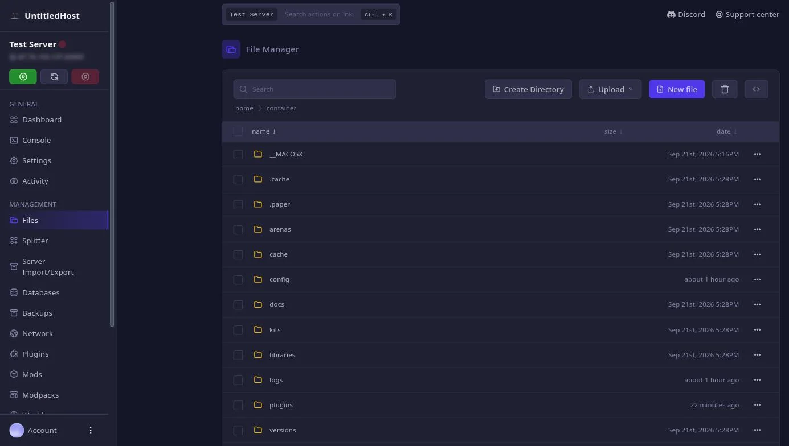Check the .paper folder checkbox
This screenshot has width=789, height=446.
click(238, 205)
